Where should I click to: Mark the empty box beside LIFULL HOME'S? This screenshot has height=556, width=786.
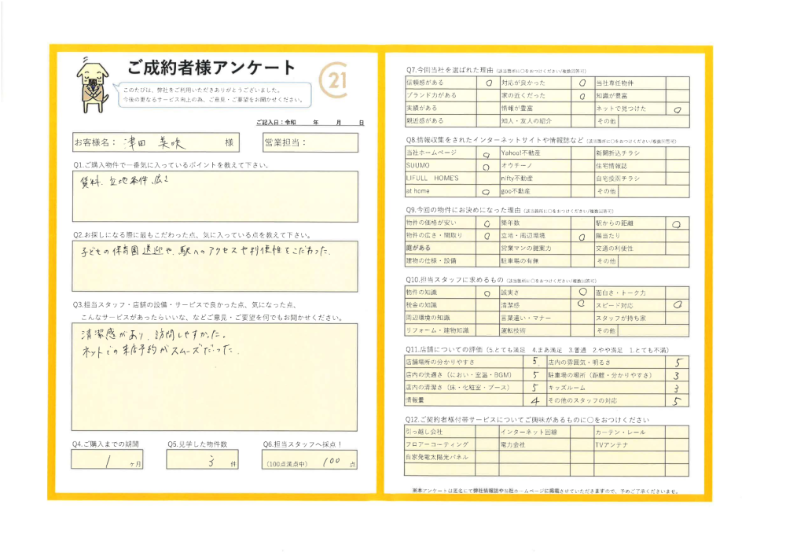pos(487,179)
